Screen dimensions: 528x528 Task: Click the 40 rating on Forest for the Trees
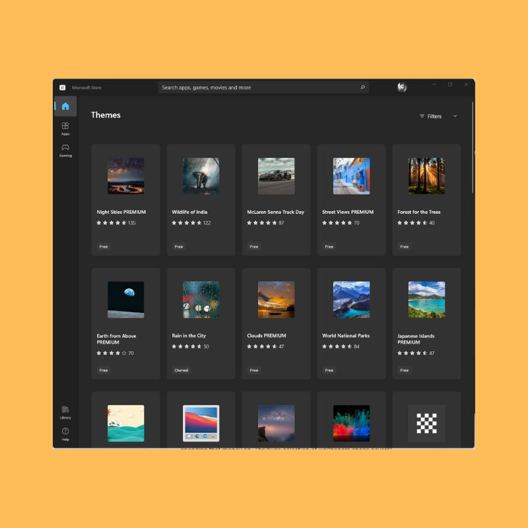[x=432, y=223]
